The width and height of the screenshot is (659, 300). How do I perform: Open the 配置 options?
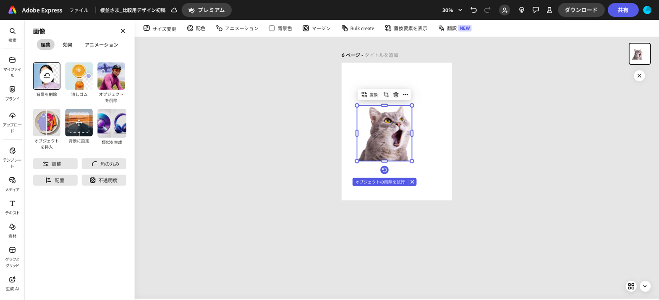pos(55,180)
